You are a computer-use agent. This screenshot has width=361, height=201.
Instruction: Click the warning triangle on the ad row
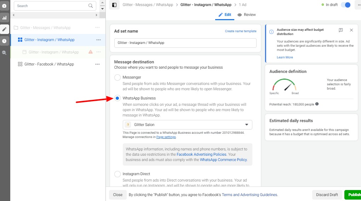click(x=91, y=52)
